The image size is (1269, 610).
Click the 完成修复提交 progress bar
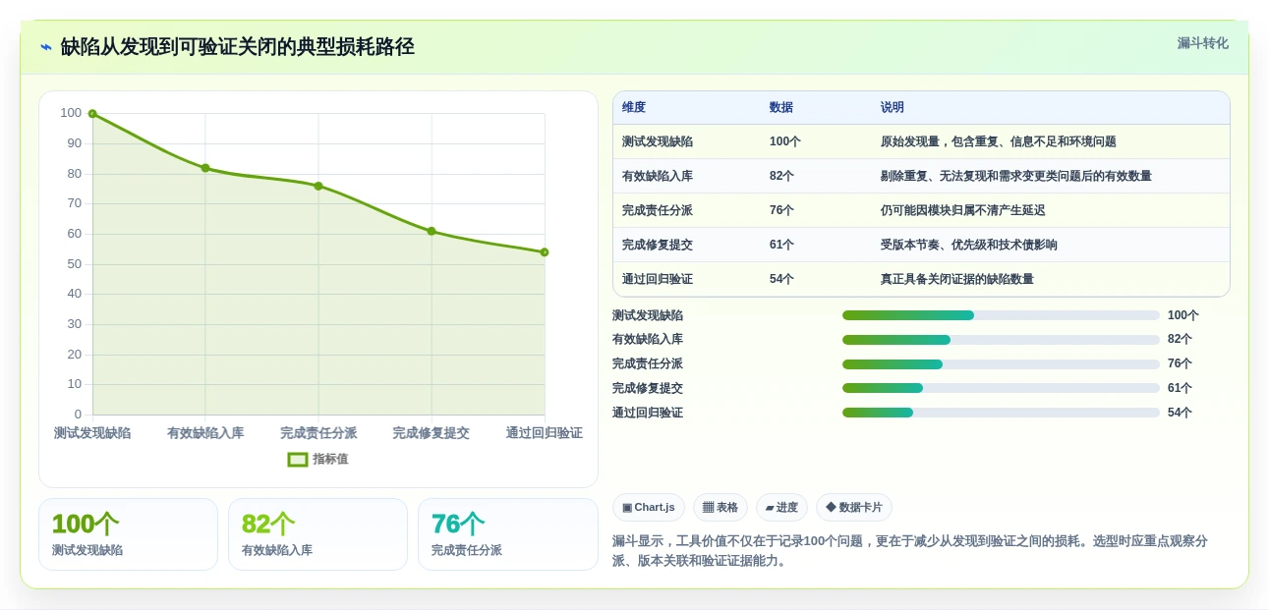(x=1001, y=388)
